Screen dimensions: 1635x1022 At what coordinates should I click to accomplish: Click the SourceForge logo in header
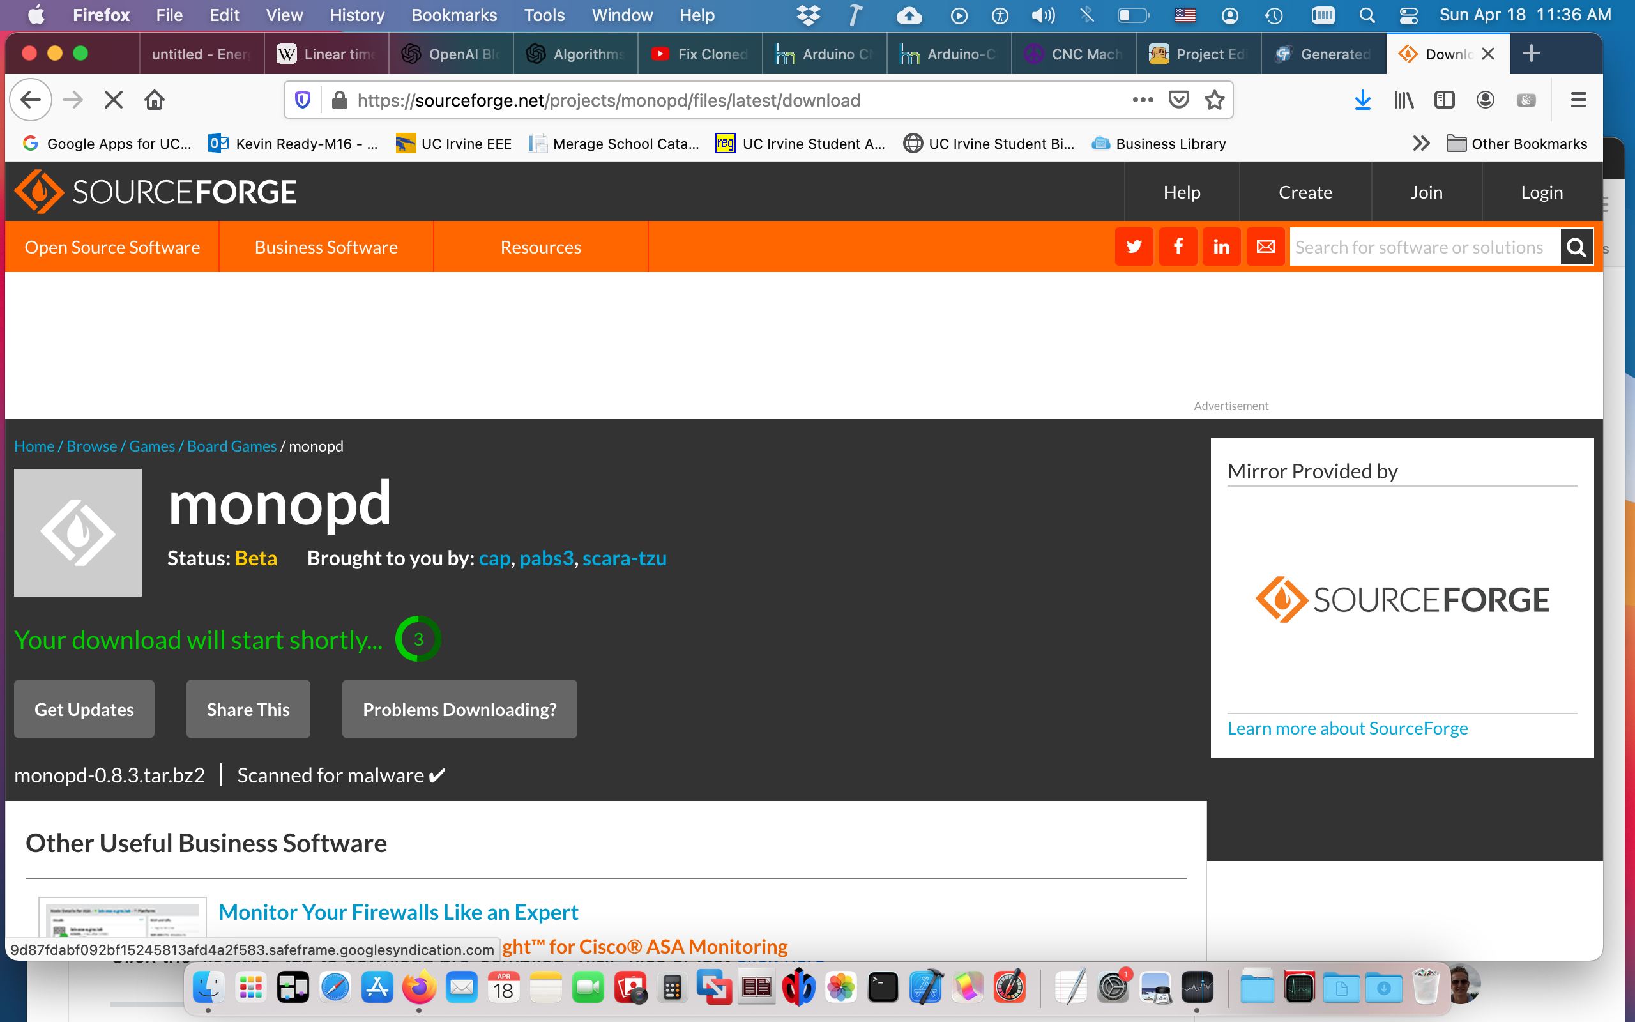[155, 192]
